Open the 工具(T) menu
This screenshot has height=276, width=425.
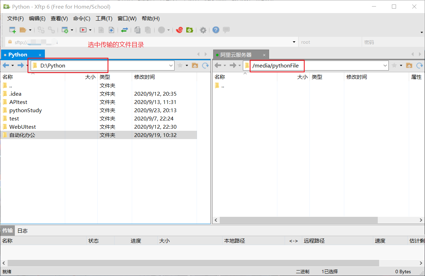tap(104, 18)
